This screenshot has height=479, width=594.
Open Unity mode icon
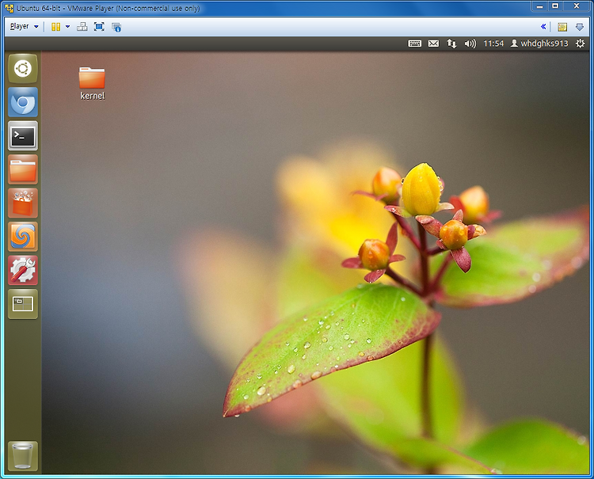point(116,27)
